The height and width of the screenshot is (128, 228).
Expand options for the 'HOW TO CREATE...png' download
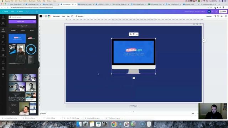[81, 118]
